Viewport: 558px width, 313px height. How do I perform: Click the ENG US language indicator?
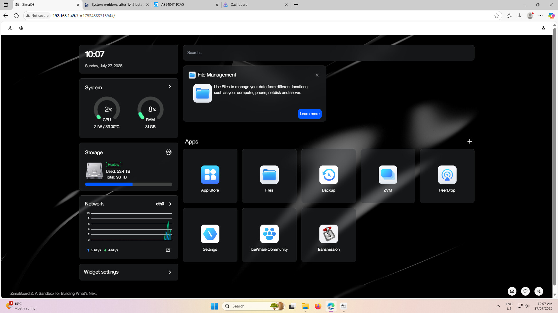tap(509, 306)
